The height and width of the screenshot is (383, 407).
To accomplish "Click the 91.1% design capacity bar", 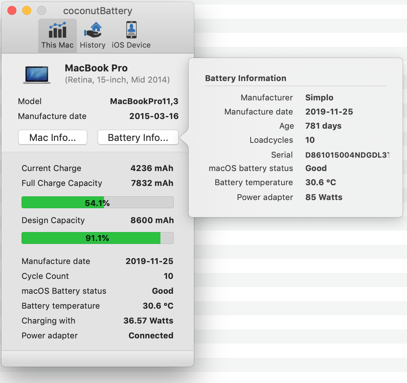I will (x=98, y=238).
